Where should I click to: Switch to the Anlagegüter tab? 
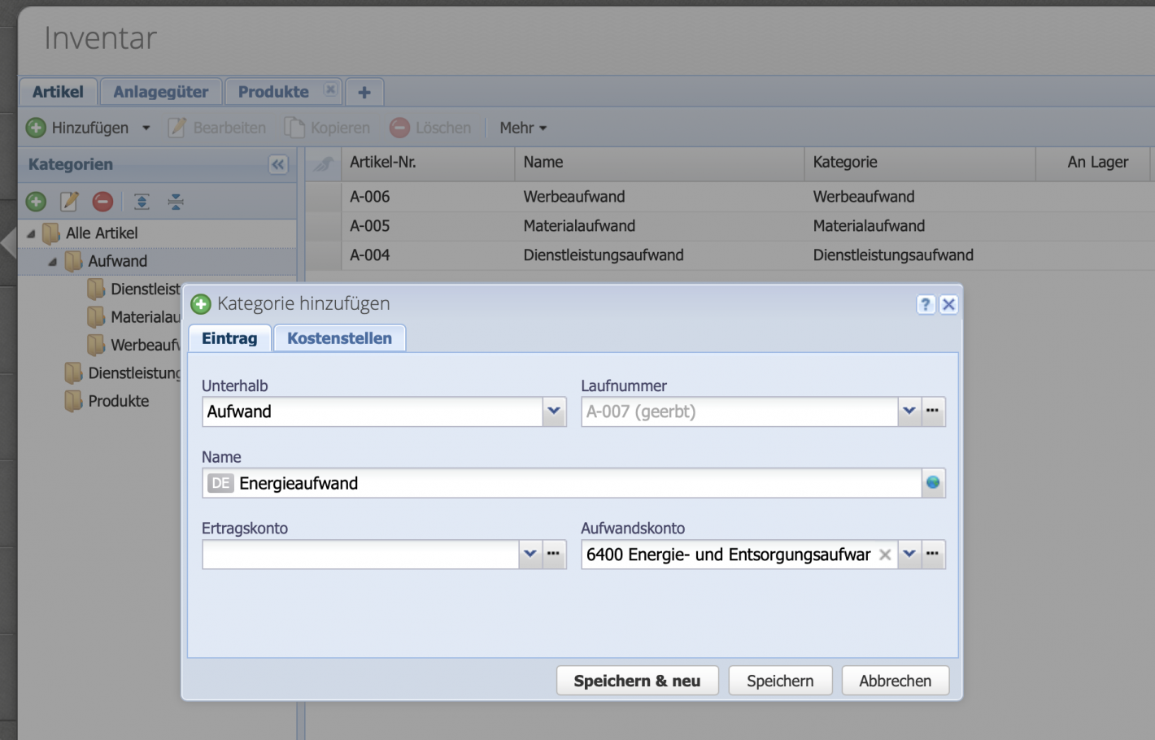160,92
